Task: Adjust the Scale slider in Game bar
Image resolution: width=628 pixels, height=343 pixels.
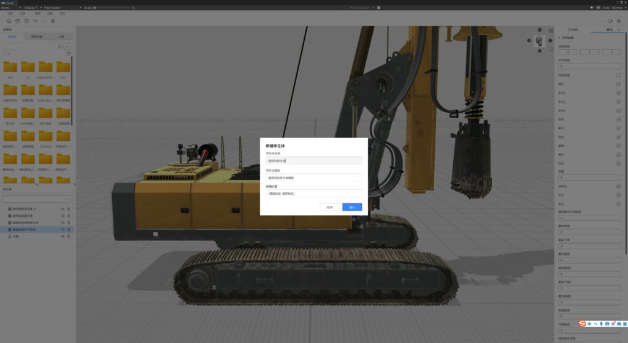Action: [x=113, y=7]
